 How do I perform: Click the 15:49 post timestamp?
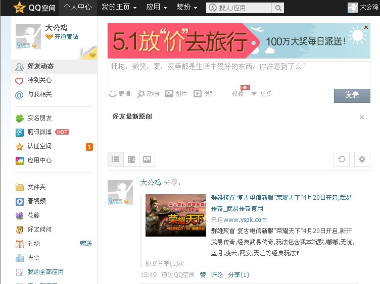pos(149,275)
